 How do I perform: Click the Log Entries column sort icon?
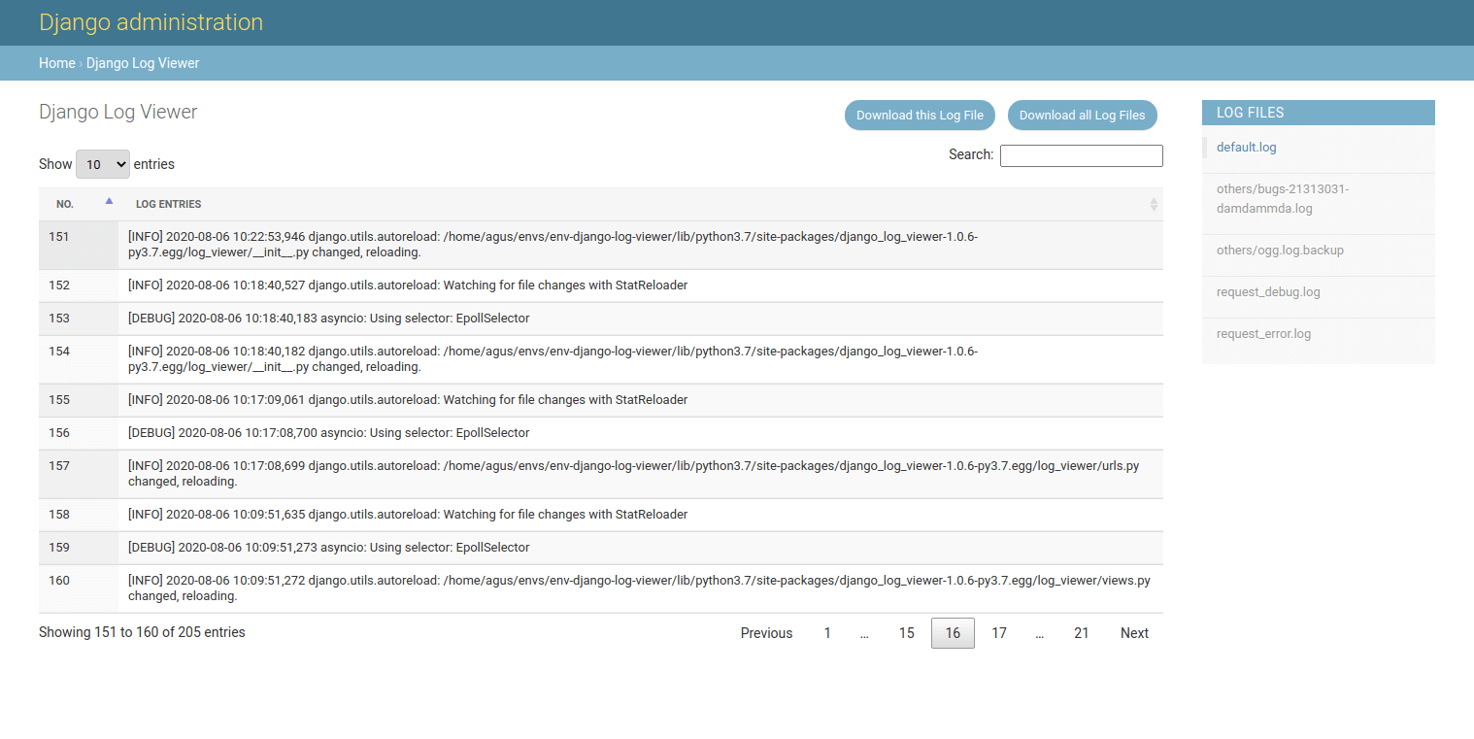[x=1153, y=204]
